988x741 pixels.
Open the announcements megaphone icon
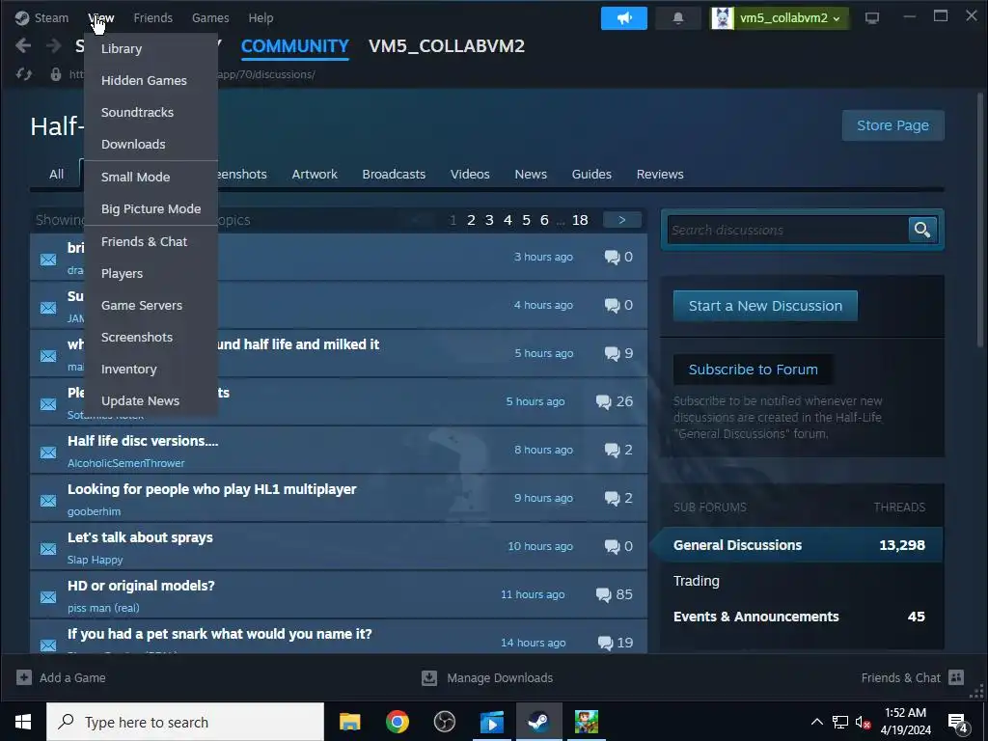[624, 18]
